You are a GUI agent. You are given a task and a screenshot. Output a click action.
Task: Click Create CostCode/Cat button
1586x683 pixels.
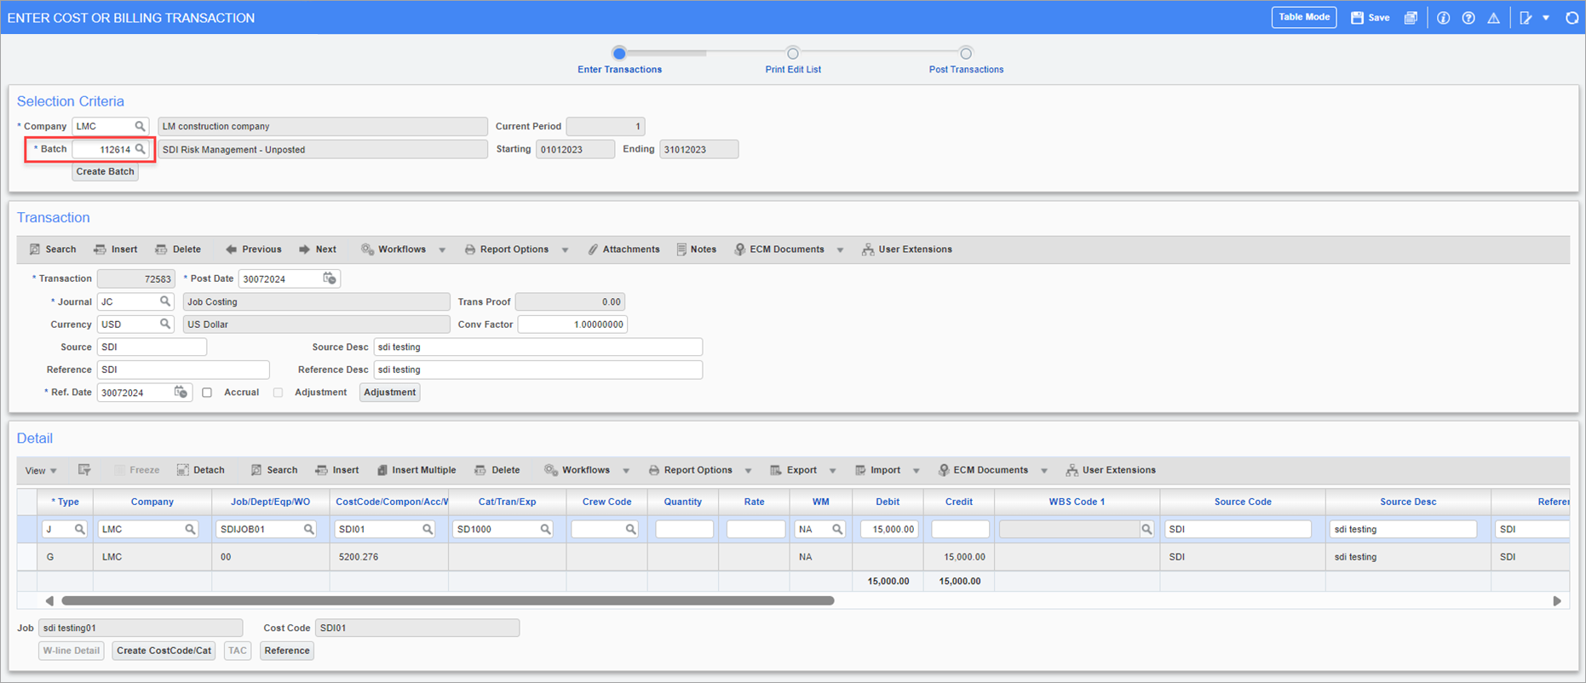(x=164, y=651)
